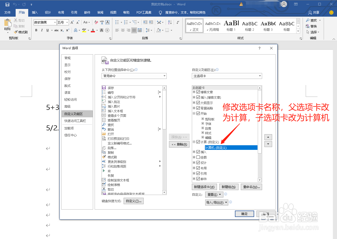The image size is (337, 239).
Task: Click the Save icon in title bar
Action: pyautogui.click(x=7, y=4)
